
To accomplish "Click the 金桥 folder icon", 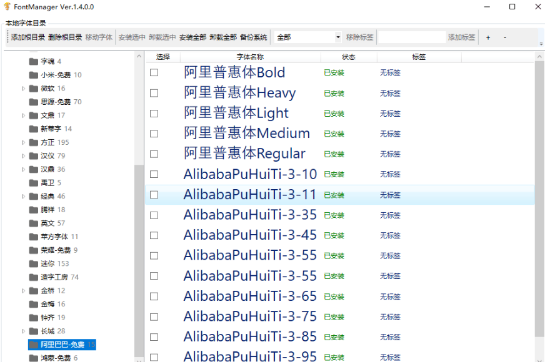I will (x=33, y=291).
